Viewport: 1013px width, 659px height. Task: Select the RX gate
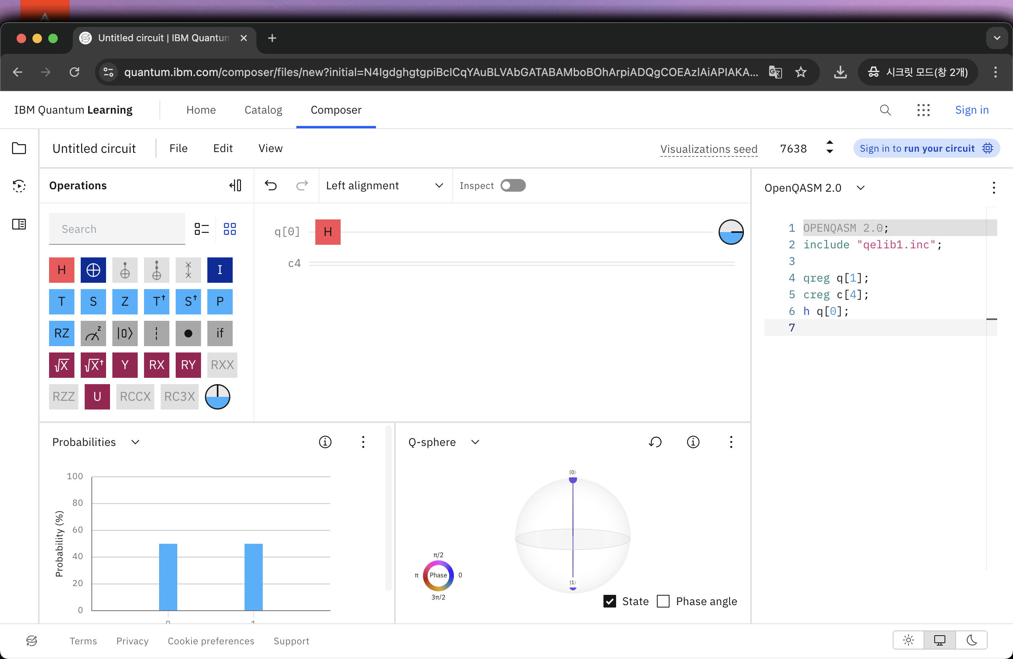tap(157, 365)
